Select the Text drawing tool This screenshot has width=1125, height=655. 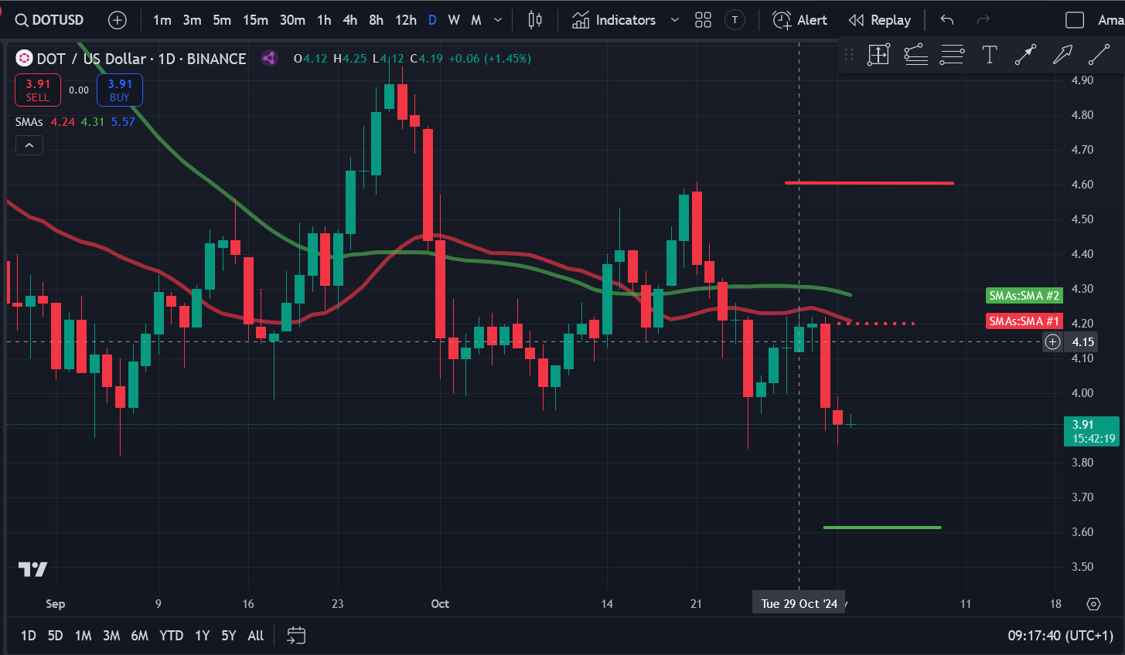(989, 55)
